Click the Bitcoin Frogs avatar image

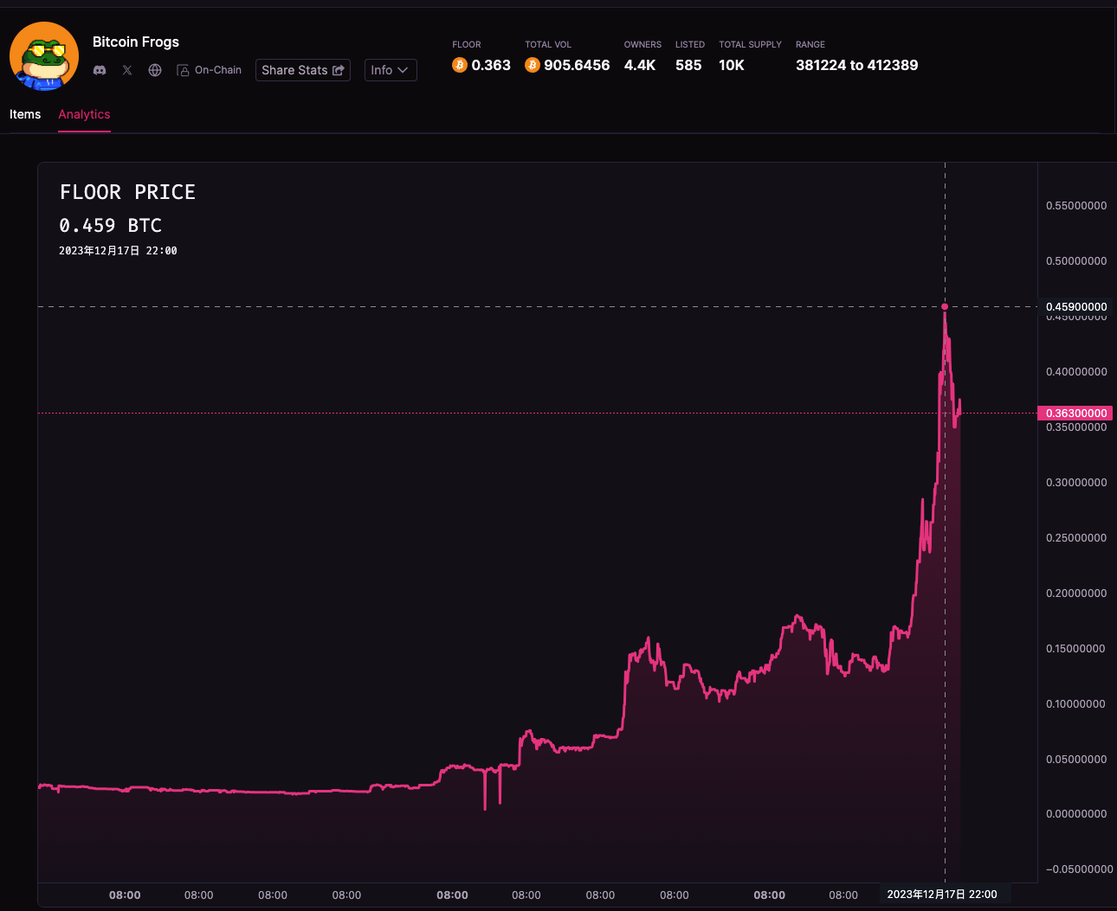(44, 56)
